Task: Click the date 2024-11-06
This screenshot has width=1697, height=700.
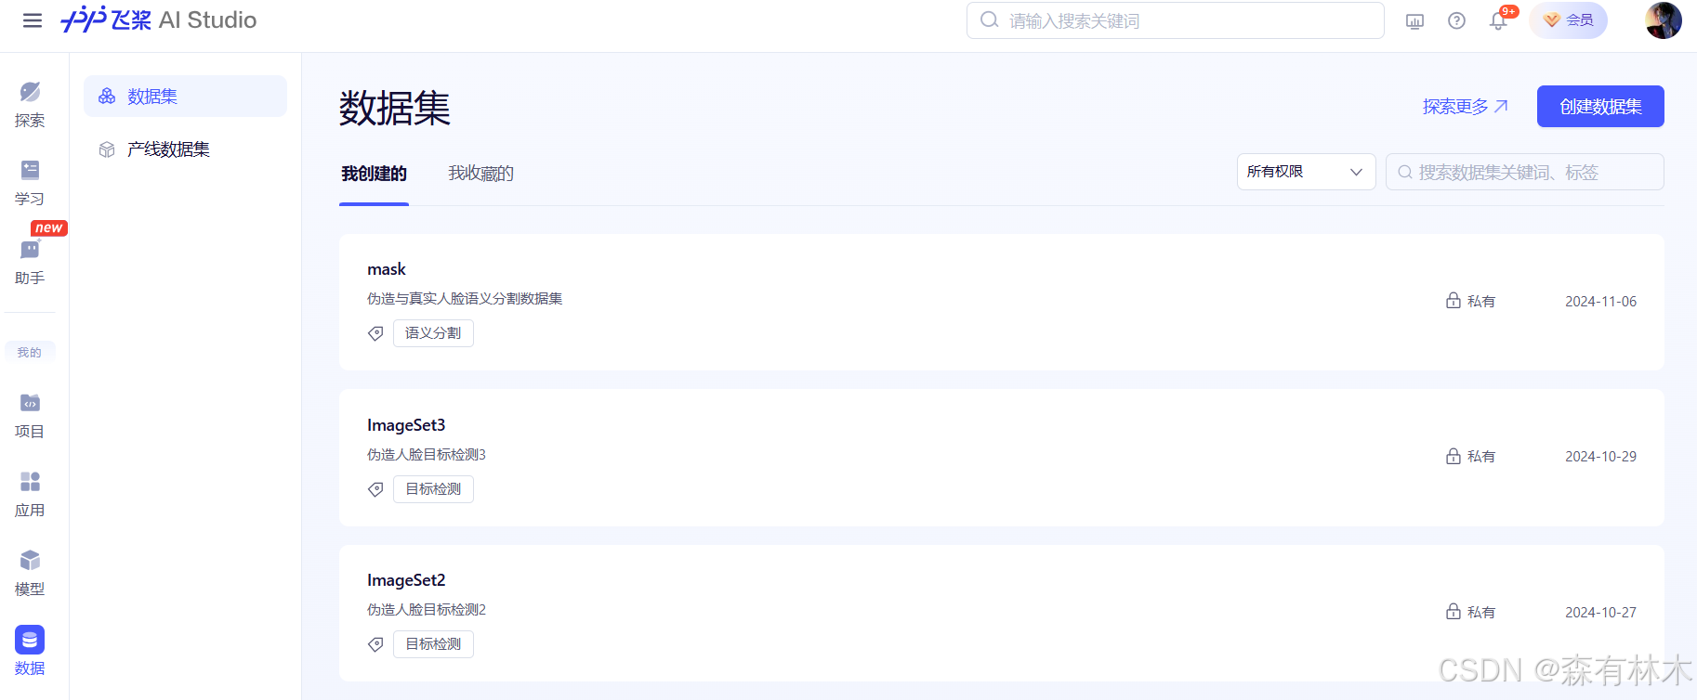Action: (1600, 301)
